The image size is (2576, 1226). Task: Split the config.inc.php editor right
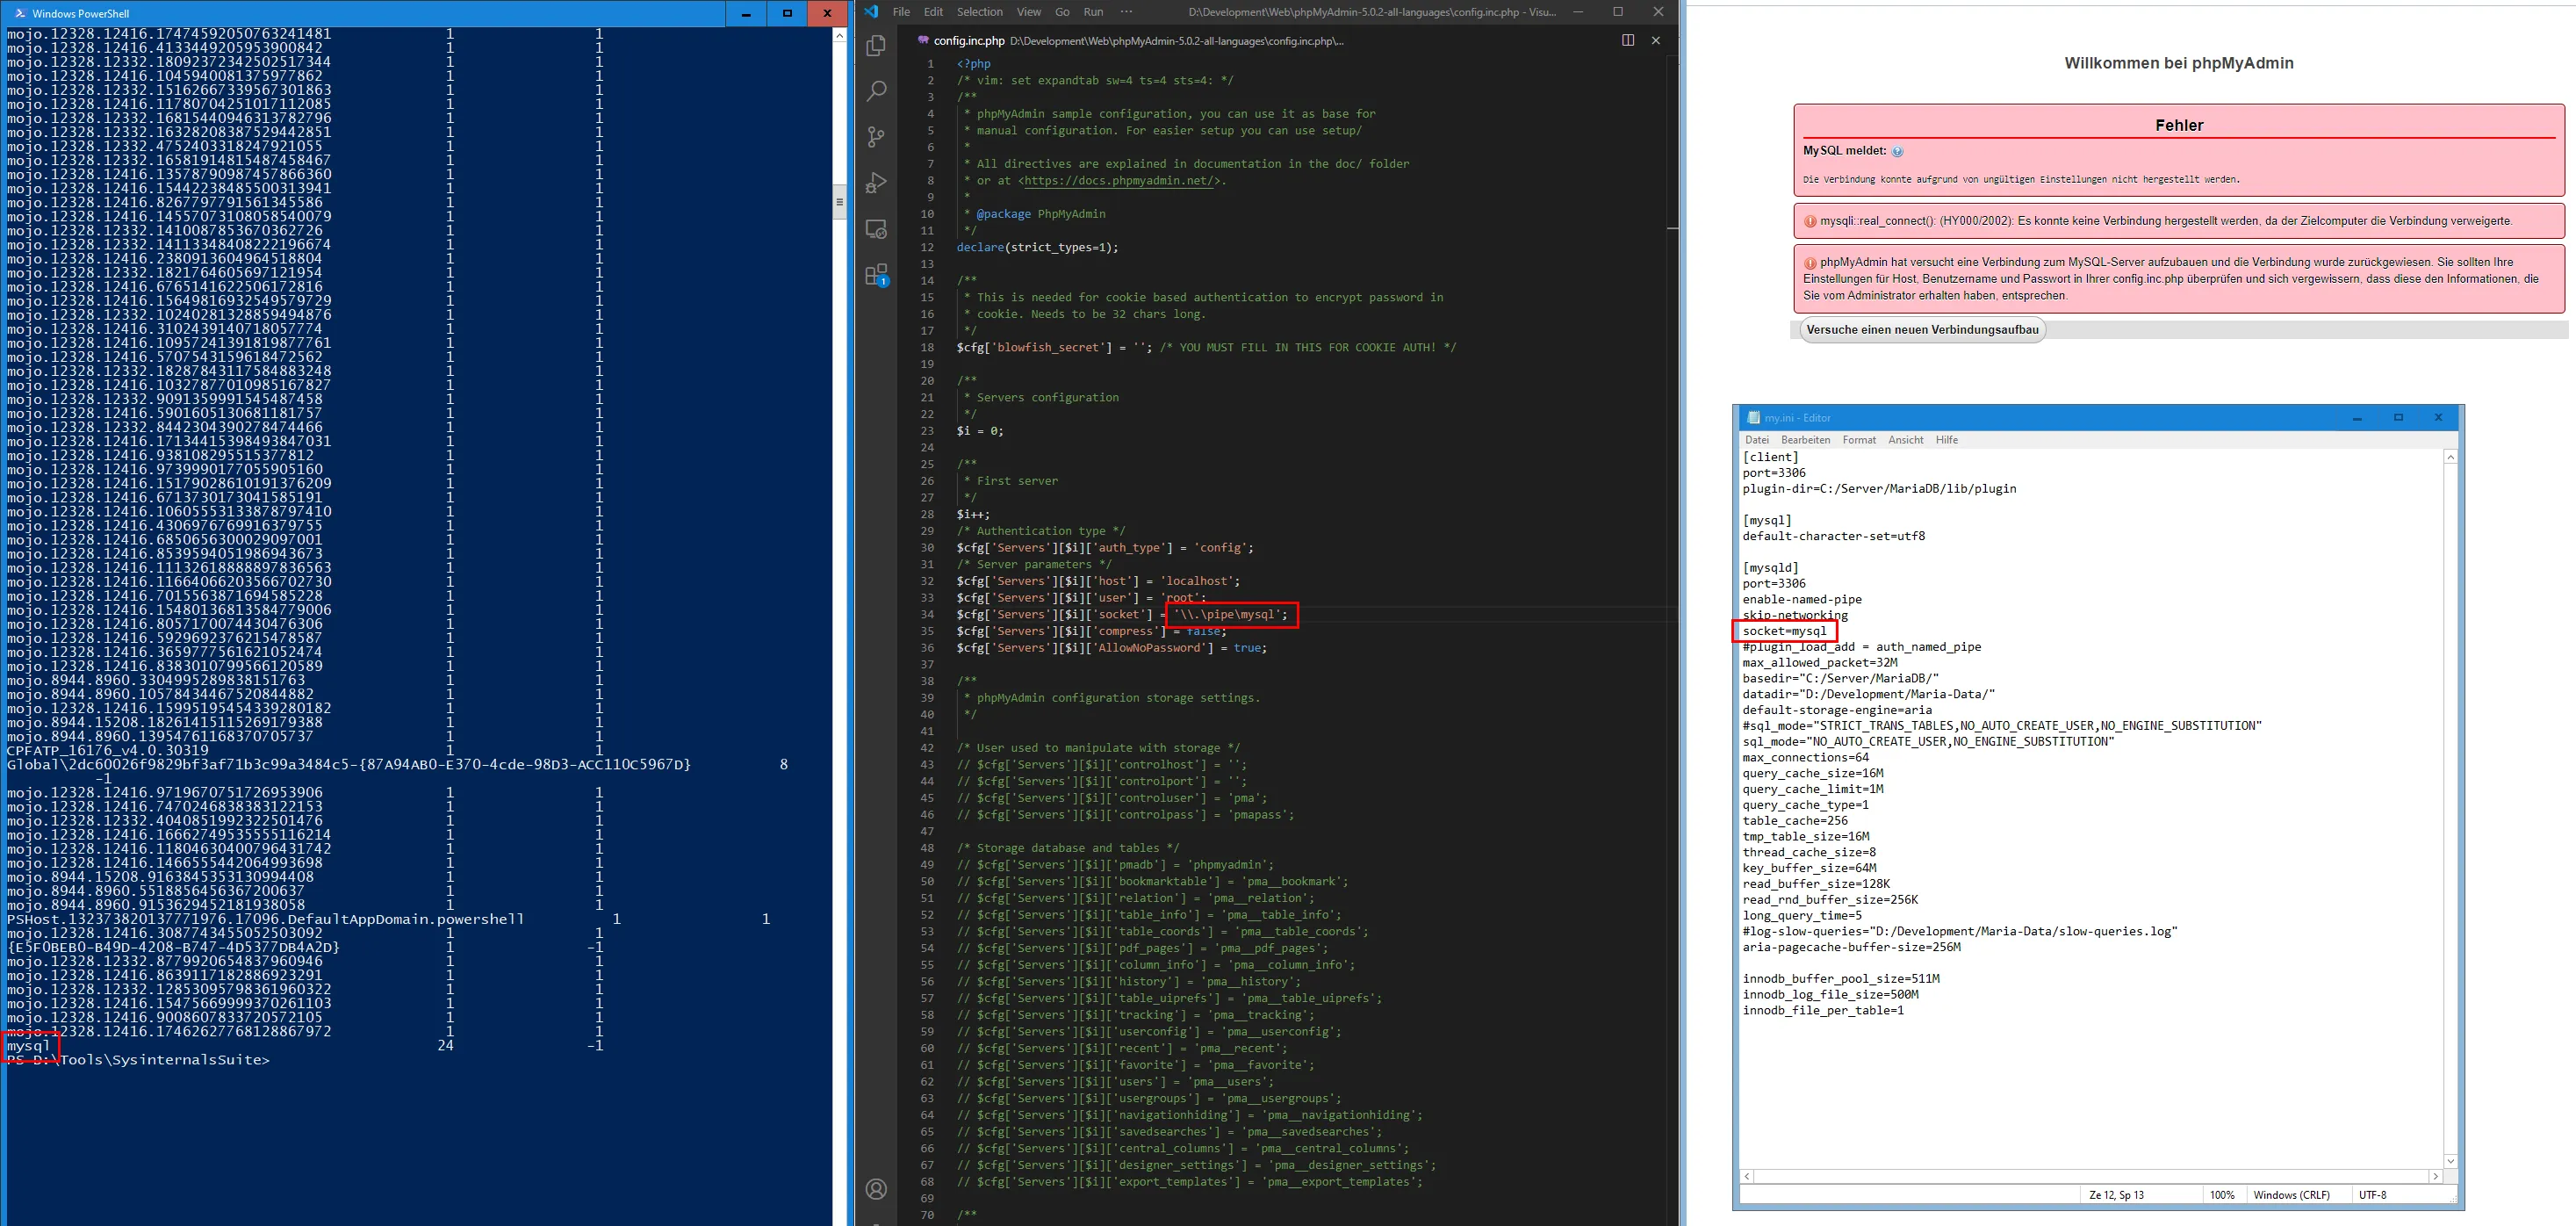click(1628, 40)
